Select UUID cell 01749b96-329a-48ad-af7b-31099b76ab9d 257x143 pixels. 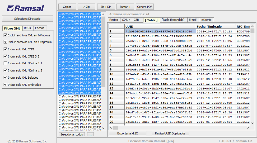coord(160,46)
